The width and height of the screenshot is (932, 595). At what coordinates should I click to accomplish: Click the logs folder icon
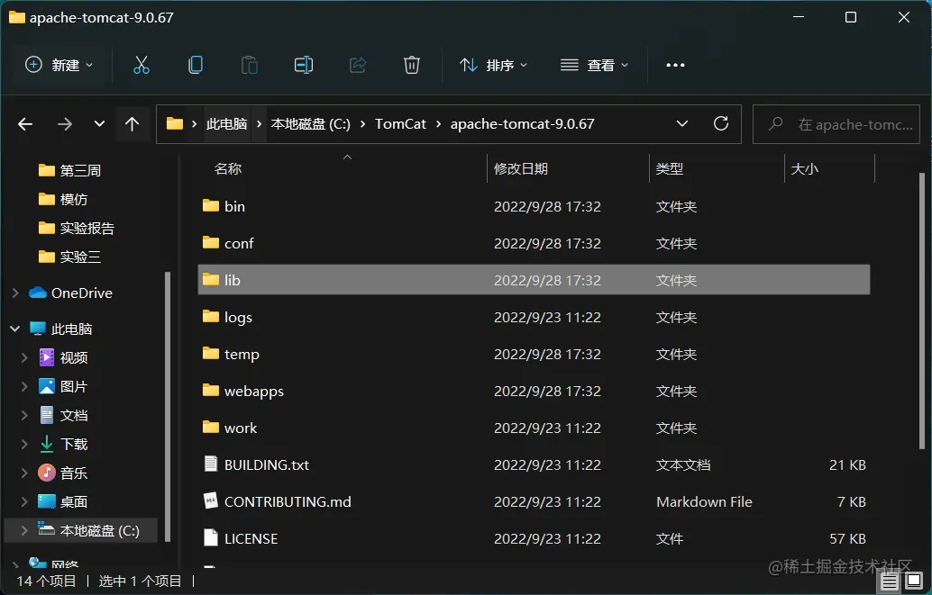pos(210,317)
